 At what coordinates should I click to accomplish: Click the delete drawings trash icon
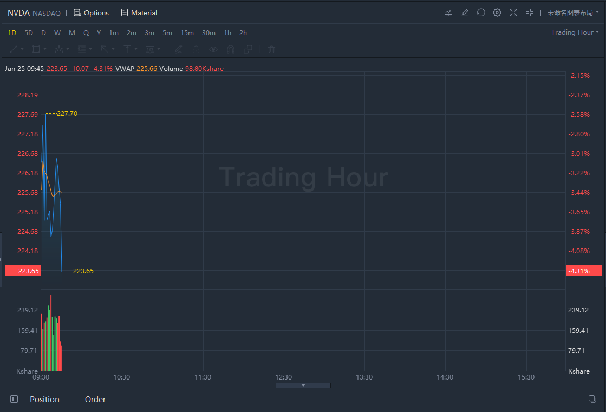[271, 49]
